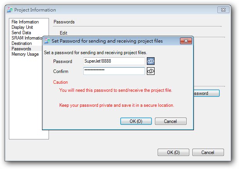Screen dimensions: 239x169
Task: Select Destination in the left list
Action: point(22,44)
